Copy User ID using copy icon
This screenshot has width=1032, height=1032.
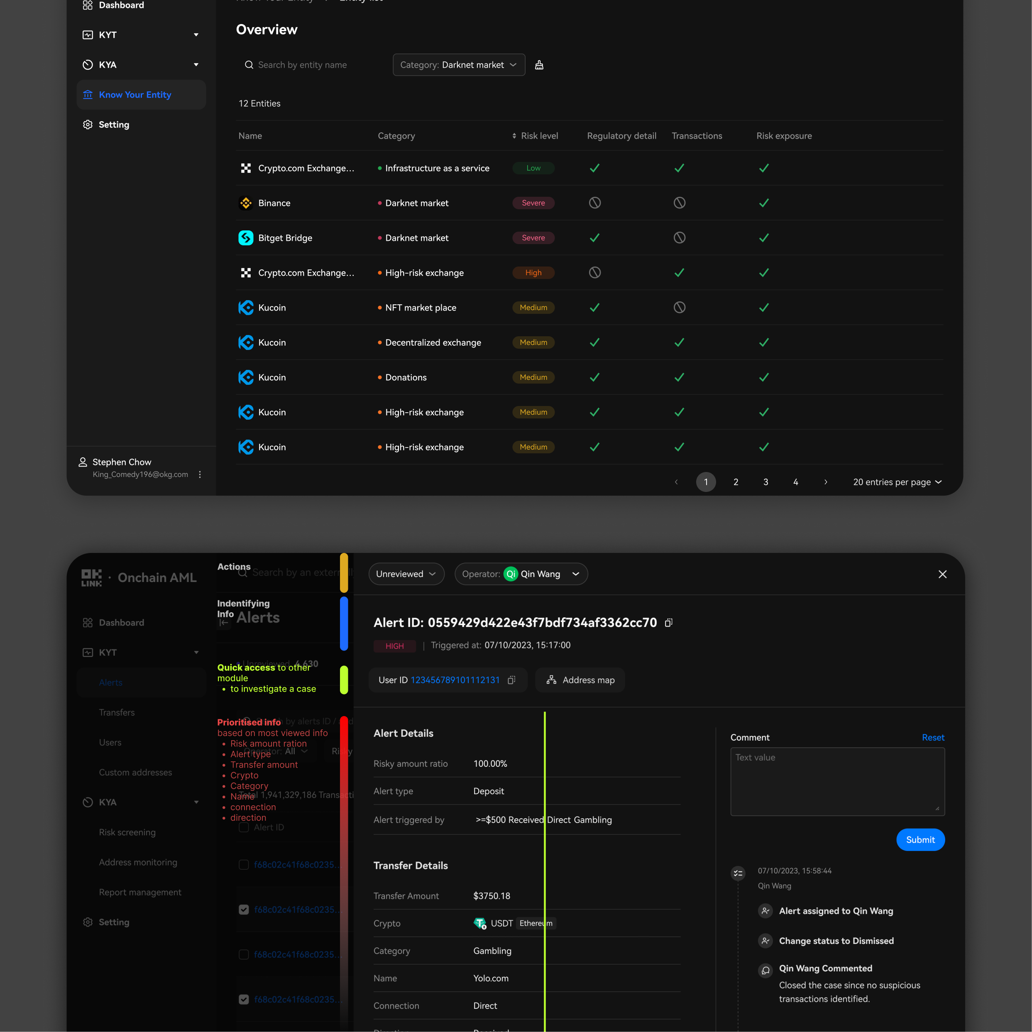[511, 680]
